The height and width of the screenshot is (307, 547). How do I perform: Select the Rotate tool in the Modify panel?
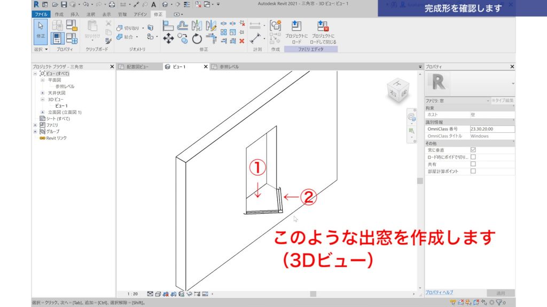197,39
